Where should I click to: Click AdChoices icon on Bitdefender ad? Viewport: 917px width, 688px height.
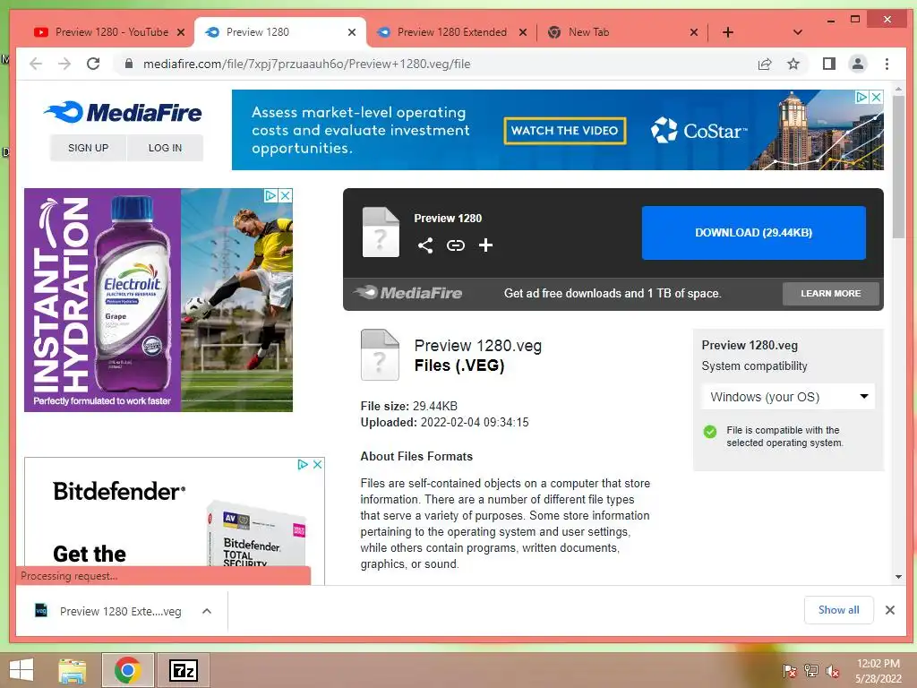pos(303,465)
